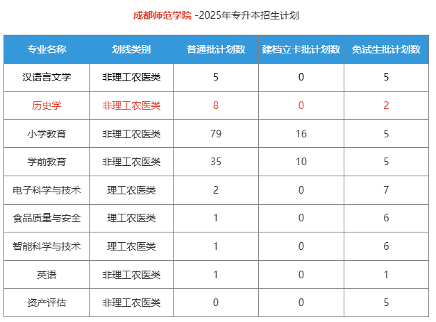Select the 汉语言文学 major cell
Screen dimensions: 436x322
tap(47, 77)
